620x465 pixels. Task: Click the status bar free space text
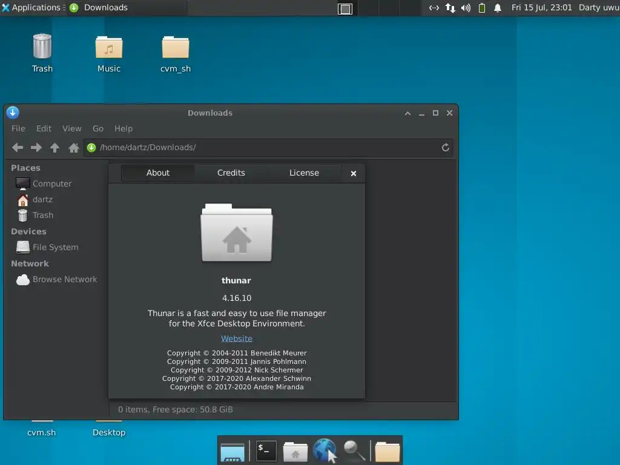(176, 410)
